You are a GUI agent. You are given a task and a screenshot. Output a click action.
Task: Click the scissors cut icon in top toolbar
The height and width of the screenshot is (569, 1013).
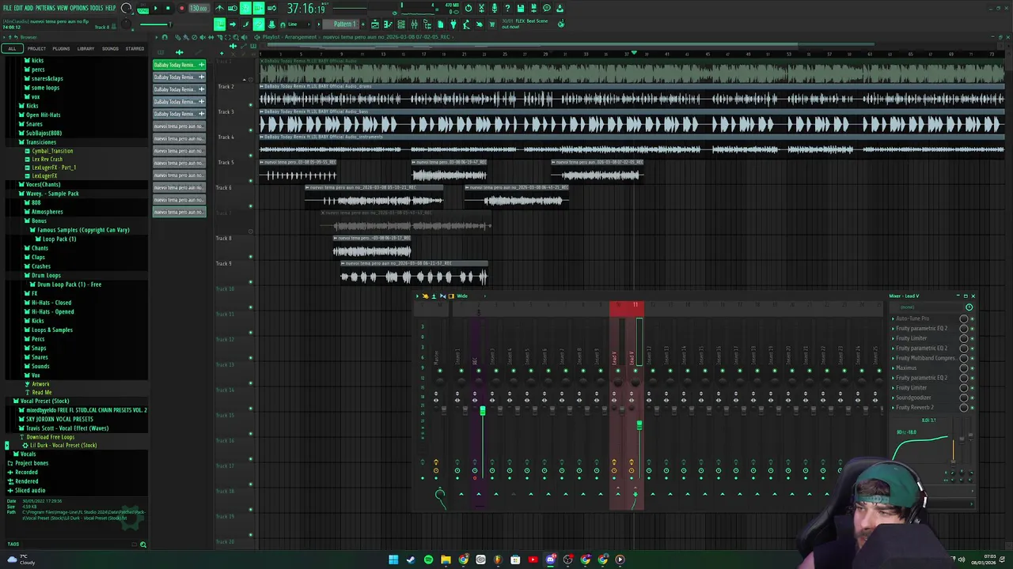tap(481, 8)
